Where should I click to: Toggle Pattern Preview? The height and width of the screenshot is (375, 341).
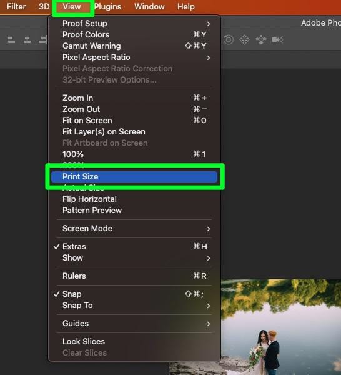coord(134,210)
